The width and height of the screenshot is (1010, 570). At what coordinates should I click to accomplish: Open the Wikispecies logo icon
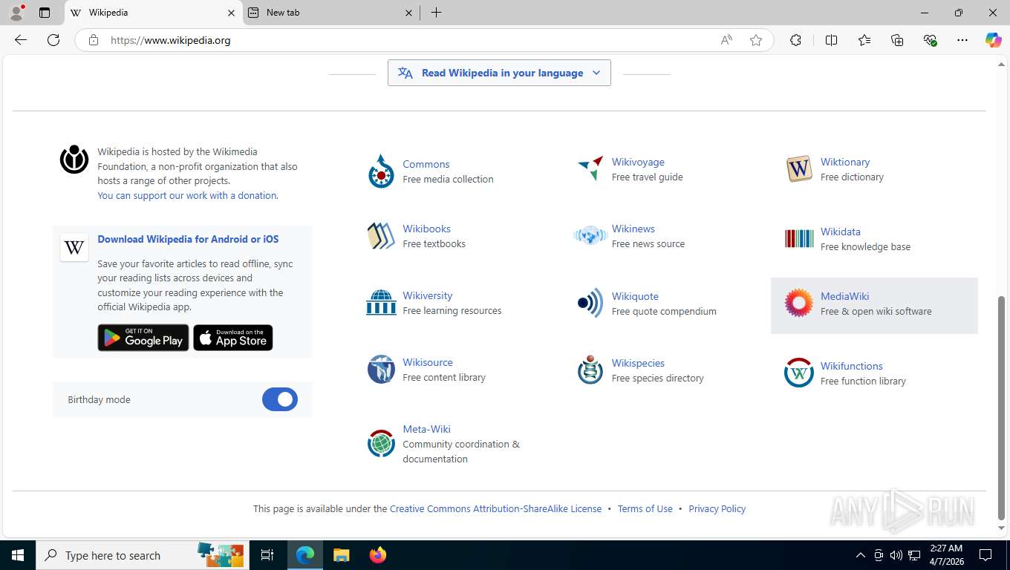(590, 370)
